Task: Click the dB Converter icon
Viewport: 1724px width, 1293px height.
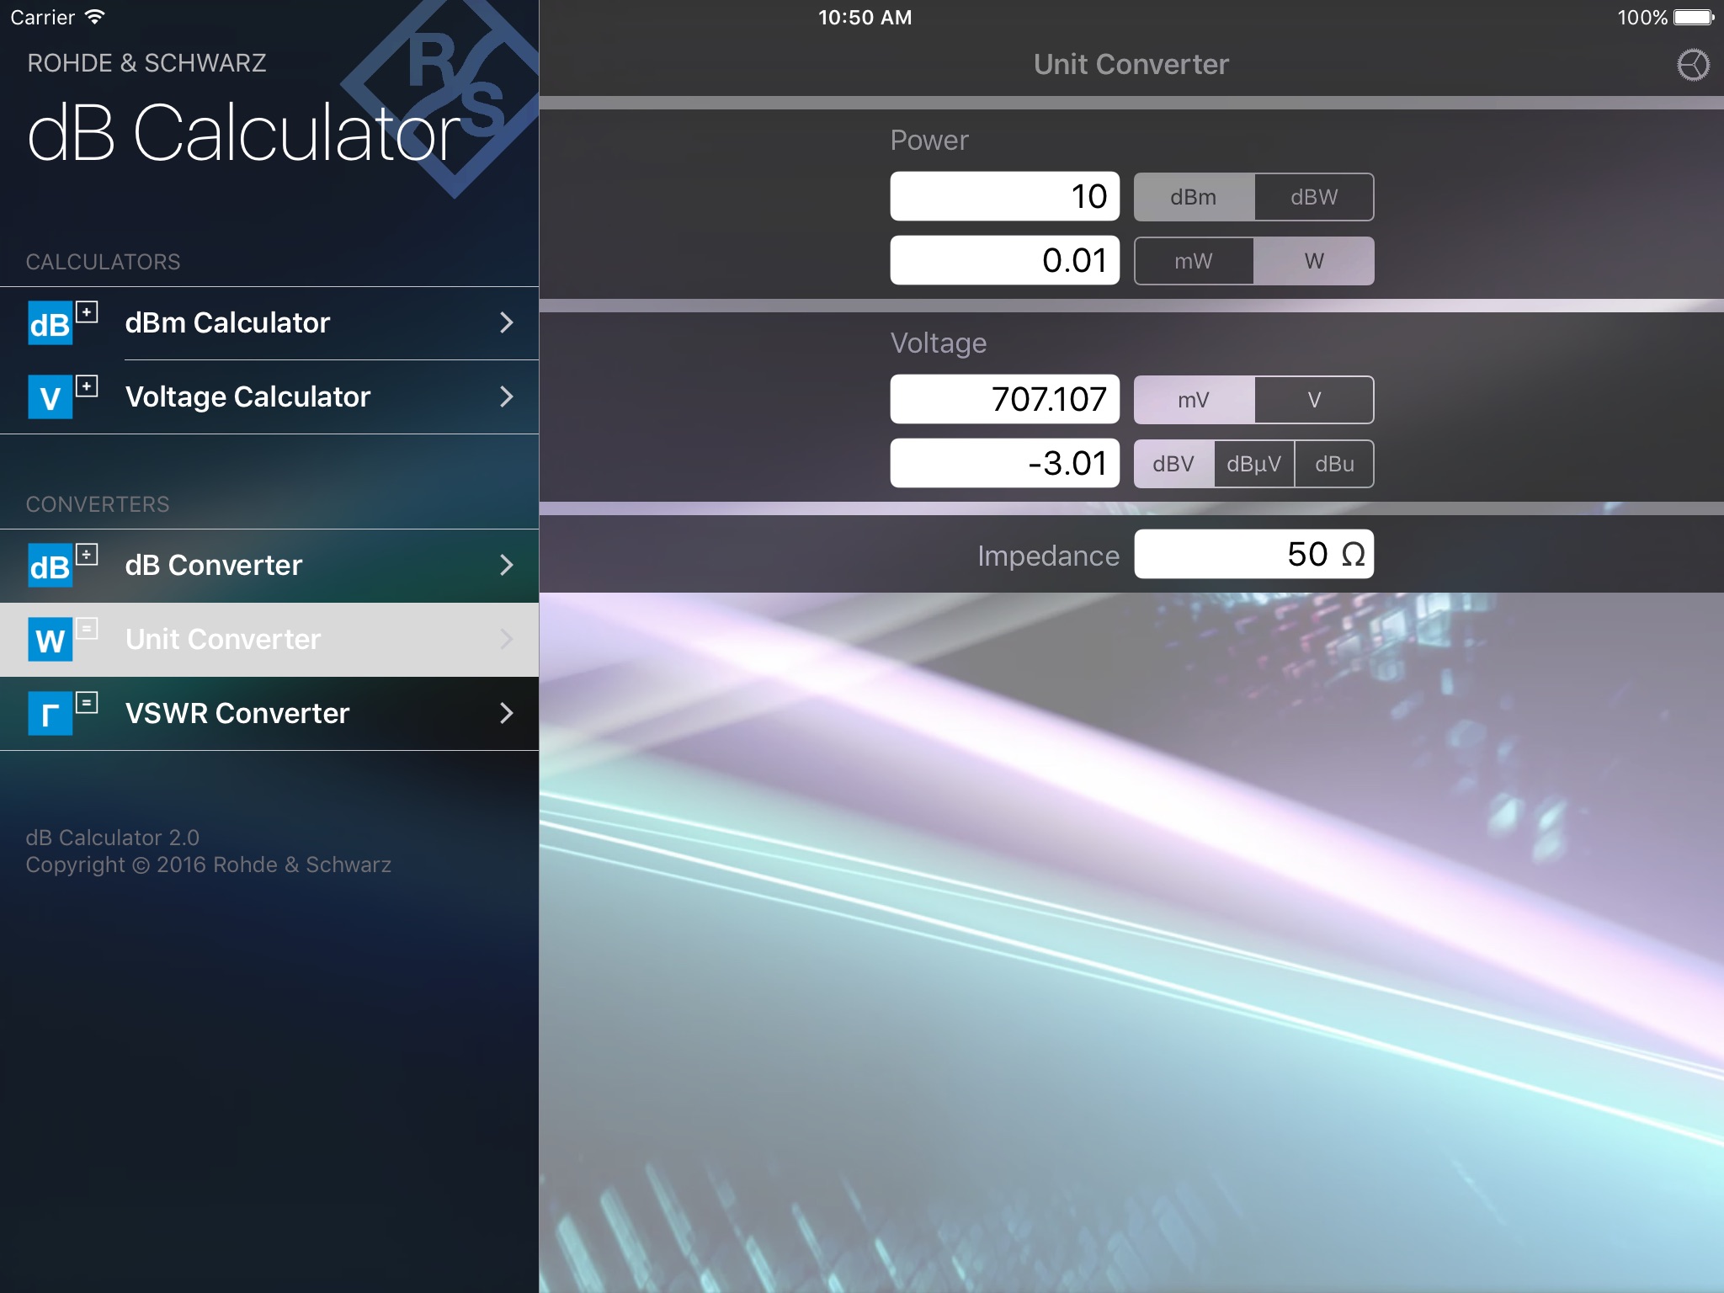Action: tap(63, 566)
